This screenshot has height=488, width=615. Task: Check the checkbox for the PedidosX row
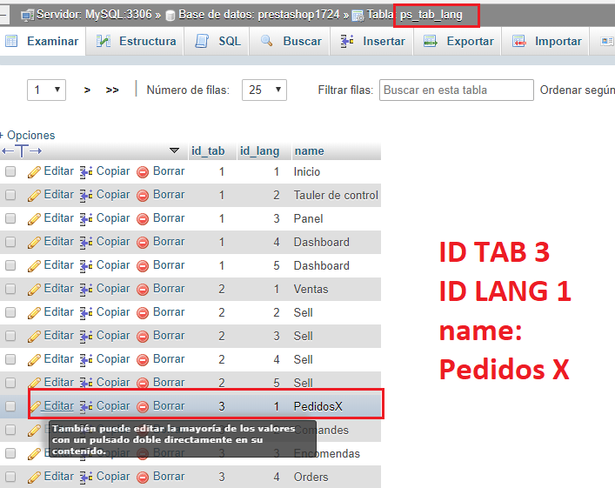[10, 406]
